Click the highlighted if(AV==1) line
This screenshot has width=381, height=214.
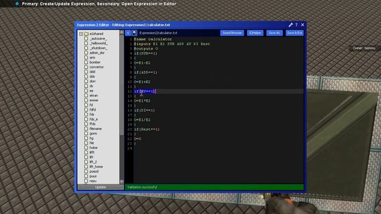coord(145,91)
